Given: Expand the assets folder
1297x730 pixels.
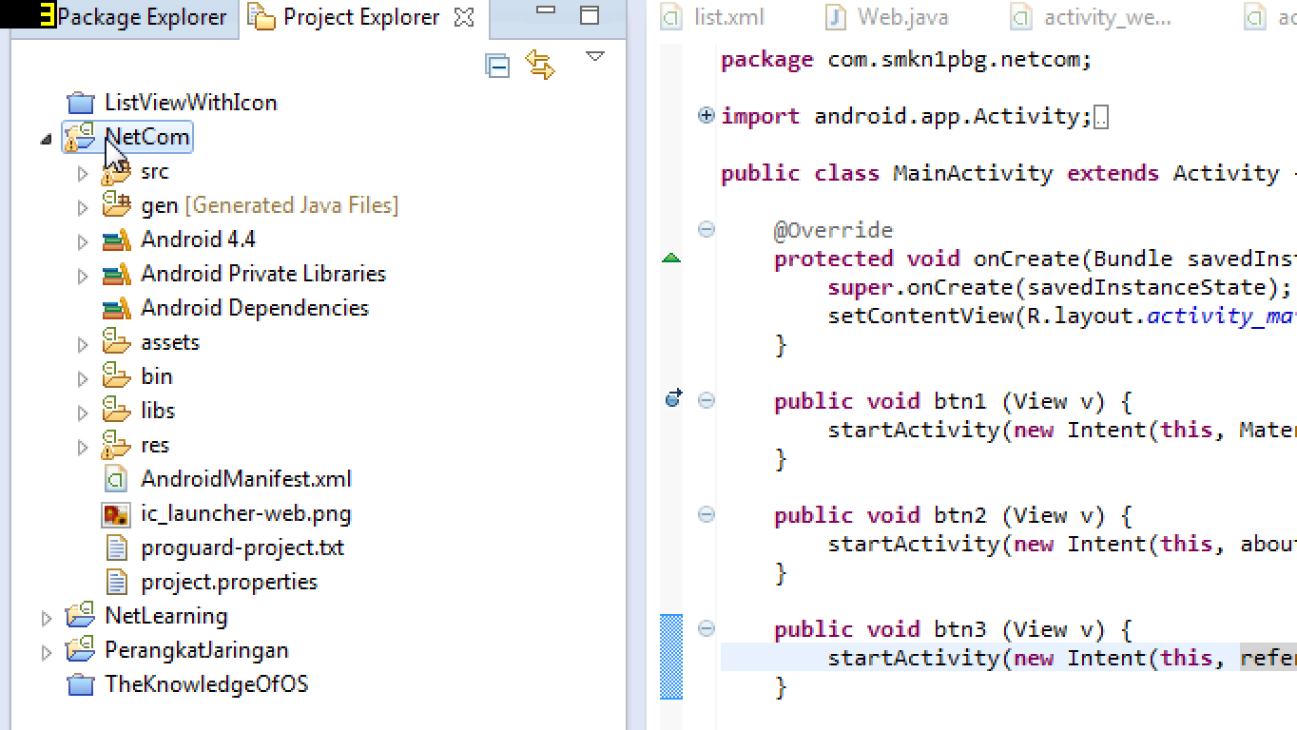Looking at the screenshot, I should pos(83,344).
